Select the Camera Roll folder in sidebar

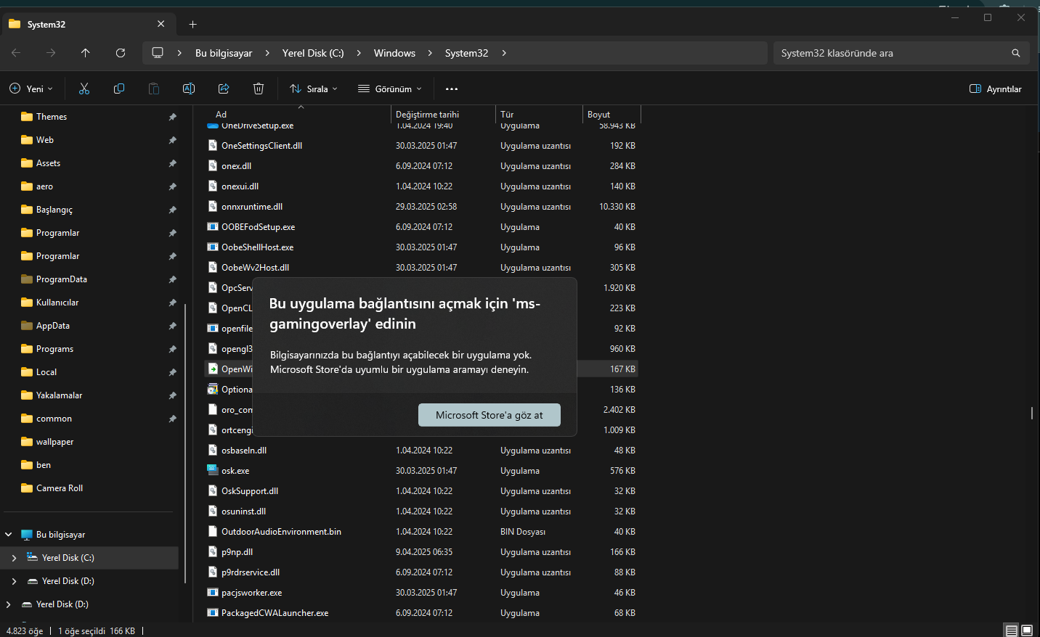pyautogui.click(x=60, y=488)
